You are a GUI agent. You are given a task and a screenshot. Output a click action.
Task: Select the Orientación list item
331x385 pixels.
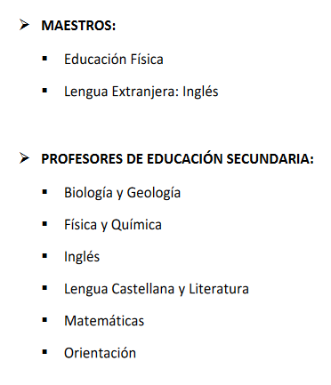click(x=100, y=353)
